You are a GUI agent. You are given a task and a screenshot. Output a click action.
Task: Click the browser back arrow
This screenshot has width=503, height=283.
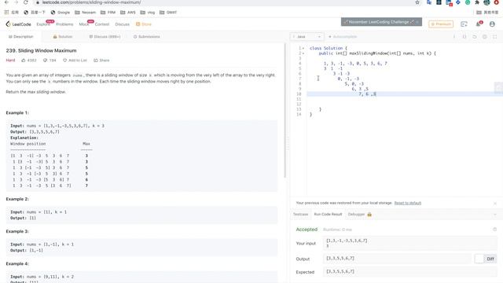pyautogui.click(x=6, y=2)
